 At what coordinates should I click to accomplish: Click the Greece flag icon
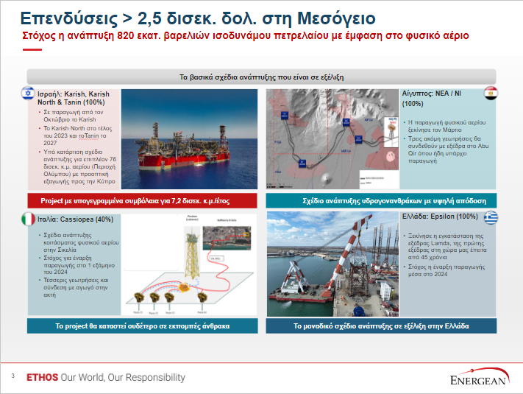[x=491, y=217]
